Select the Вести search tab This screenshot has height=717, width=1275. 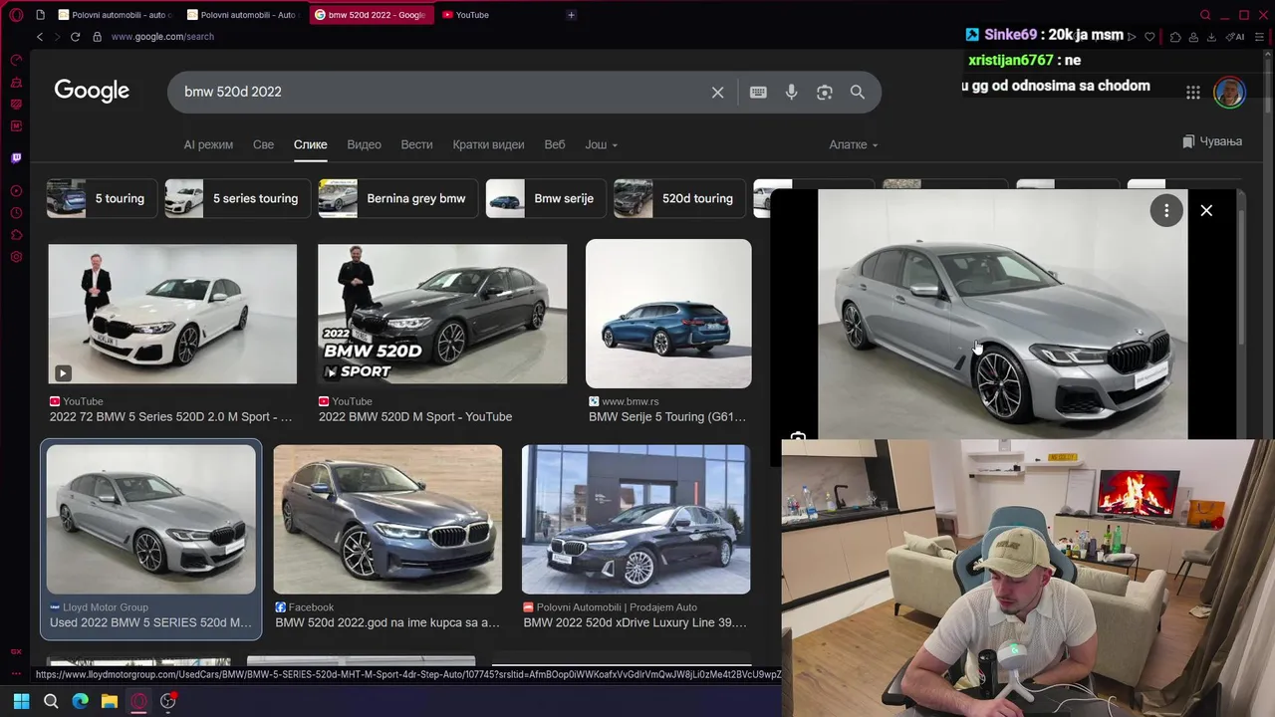[416, 144]
